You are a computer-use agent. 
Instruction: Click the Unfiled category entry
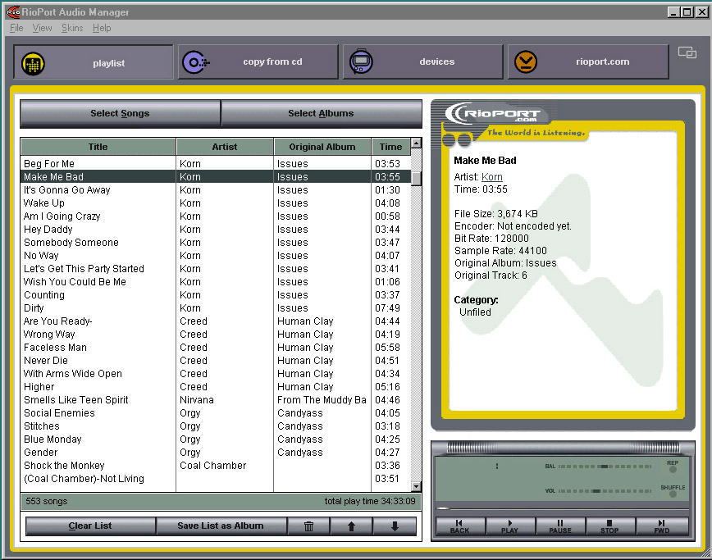(x=475, y=312)
